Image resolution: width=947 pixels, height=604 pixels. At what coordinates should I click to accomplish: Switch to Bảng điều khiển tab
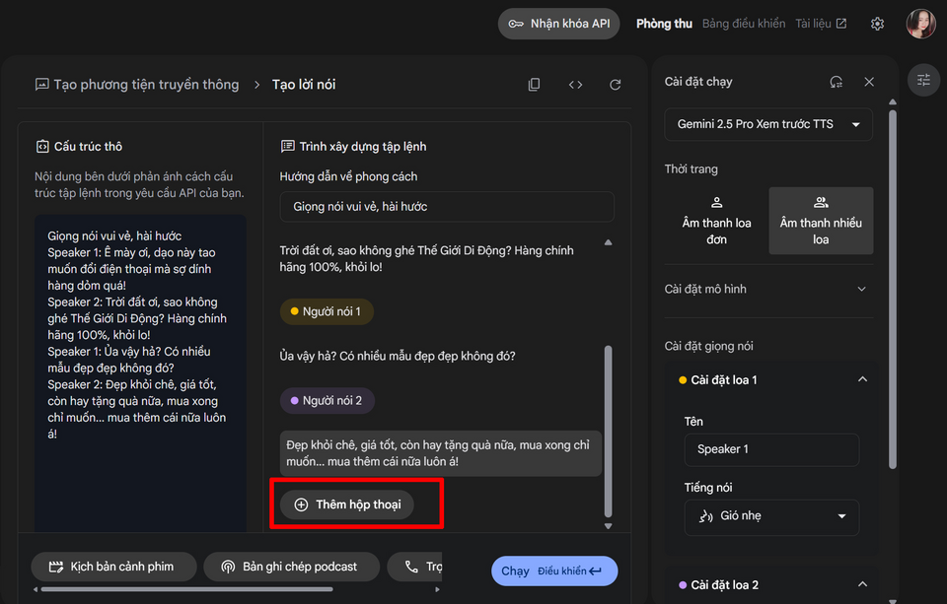point(744,24)
